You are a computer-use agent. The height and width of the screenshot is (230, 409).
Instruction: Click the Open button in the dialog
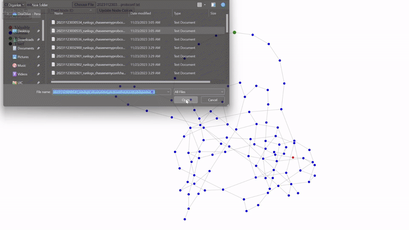pos(186,100)
